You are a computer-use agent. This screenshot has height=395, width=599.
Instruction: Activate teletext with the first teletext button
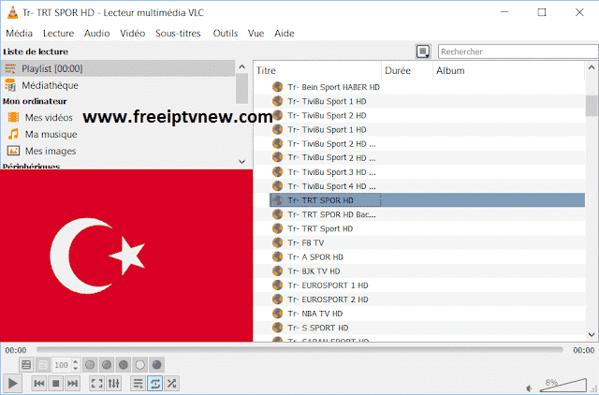(x=26, y=365)
